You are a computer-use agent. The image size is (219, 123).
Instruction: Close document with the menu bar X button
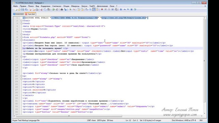click(205, 6)
